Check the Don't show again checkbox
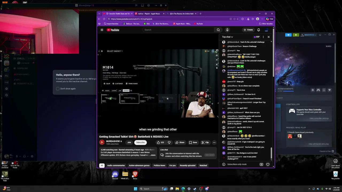342x192 pixels. point(58,89)
